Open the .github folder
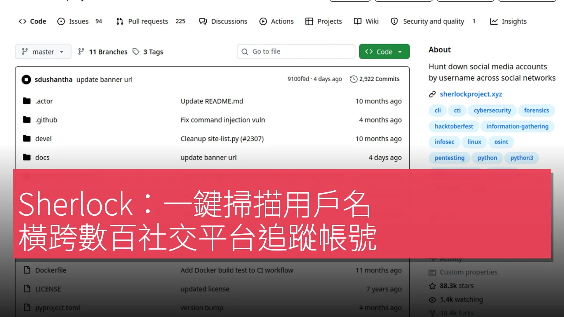Screen dimensions: 564x317 click(x=46, y=120)
